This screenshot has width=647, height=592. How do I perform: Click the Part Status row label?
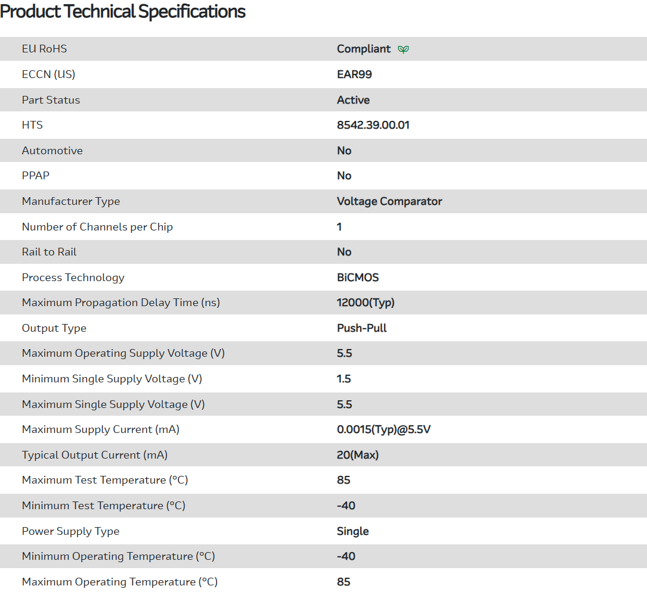pos(51,100)
